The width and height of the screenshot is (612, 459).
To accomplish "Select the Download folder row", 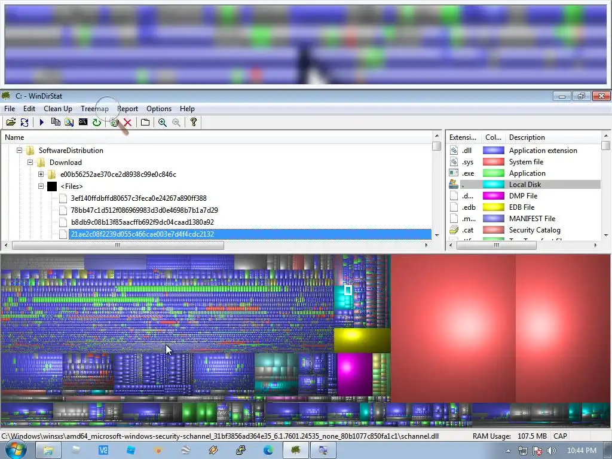I will click(x=66, y=163).
